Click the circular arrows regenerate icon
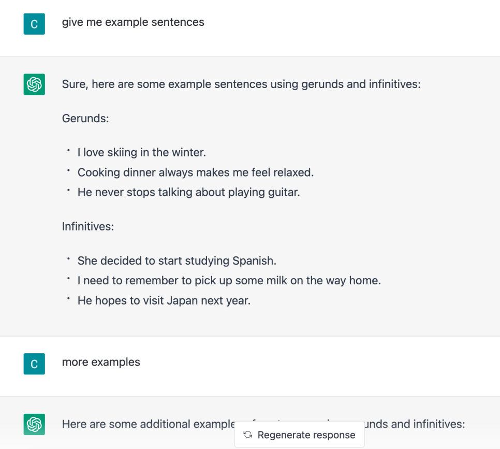 pyautogui.click(x=248, y=434)
